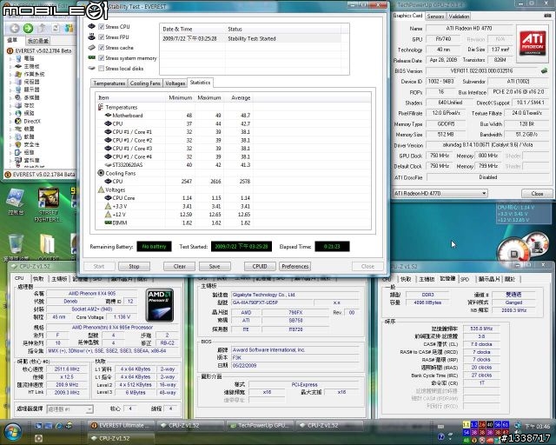Click the camera screenshot icon in GPU-Z
556x445 pixels.
[547, 16]
